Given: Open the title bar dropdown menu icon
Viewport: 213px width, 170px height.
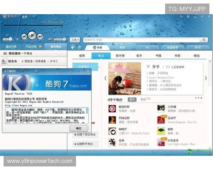Looking at the screenshot, I should click(x=188, y=17).
